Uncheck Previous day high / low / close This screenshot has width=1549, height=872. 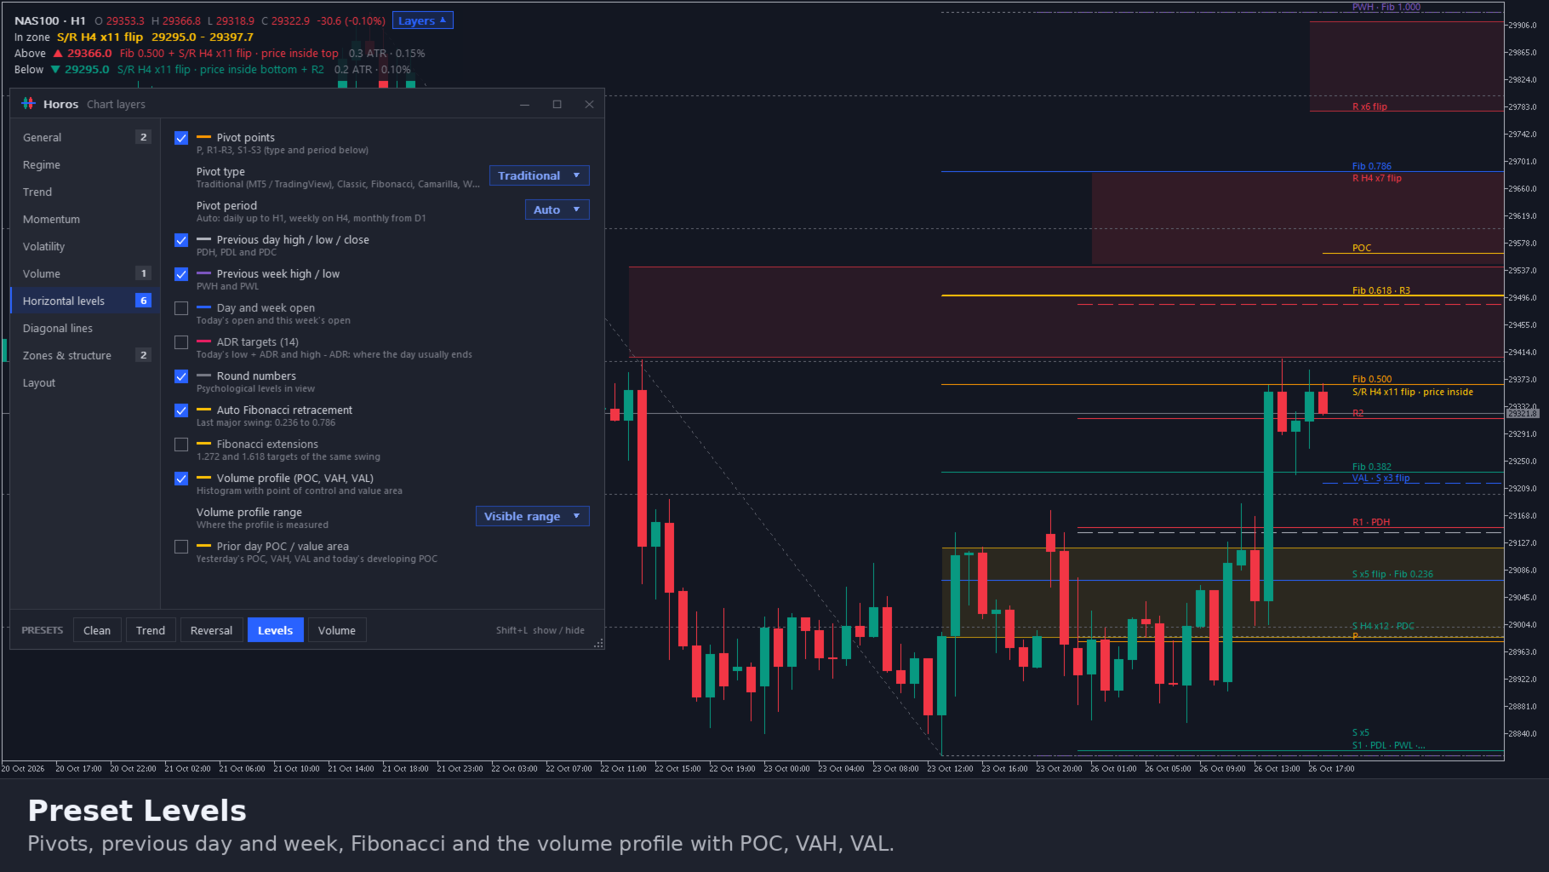(x=181, y=240)
